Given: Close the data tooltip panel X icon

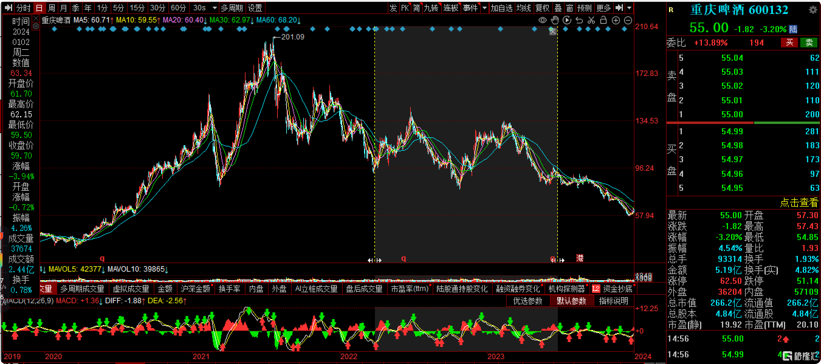Looking at the screenshot, I should pos(36,18).
